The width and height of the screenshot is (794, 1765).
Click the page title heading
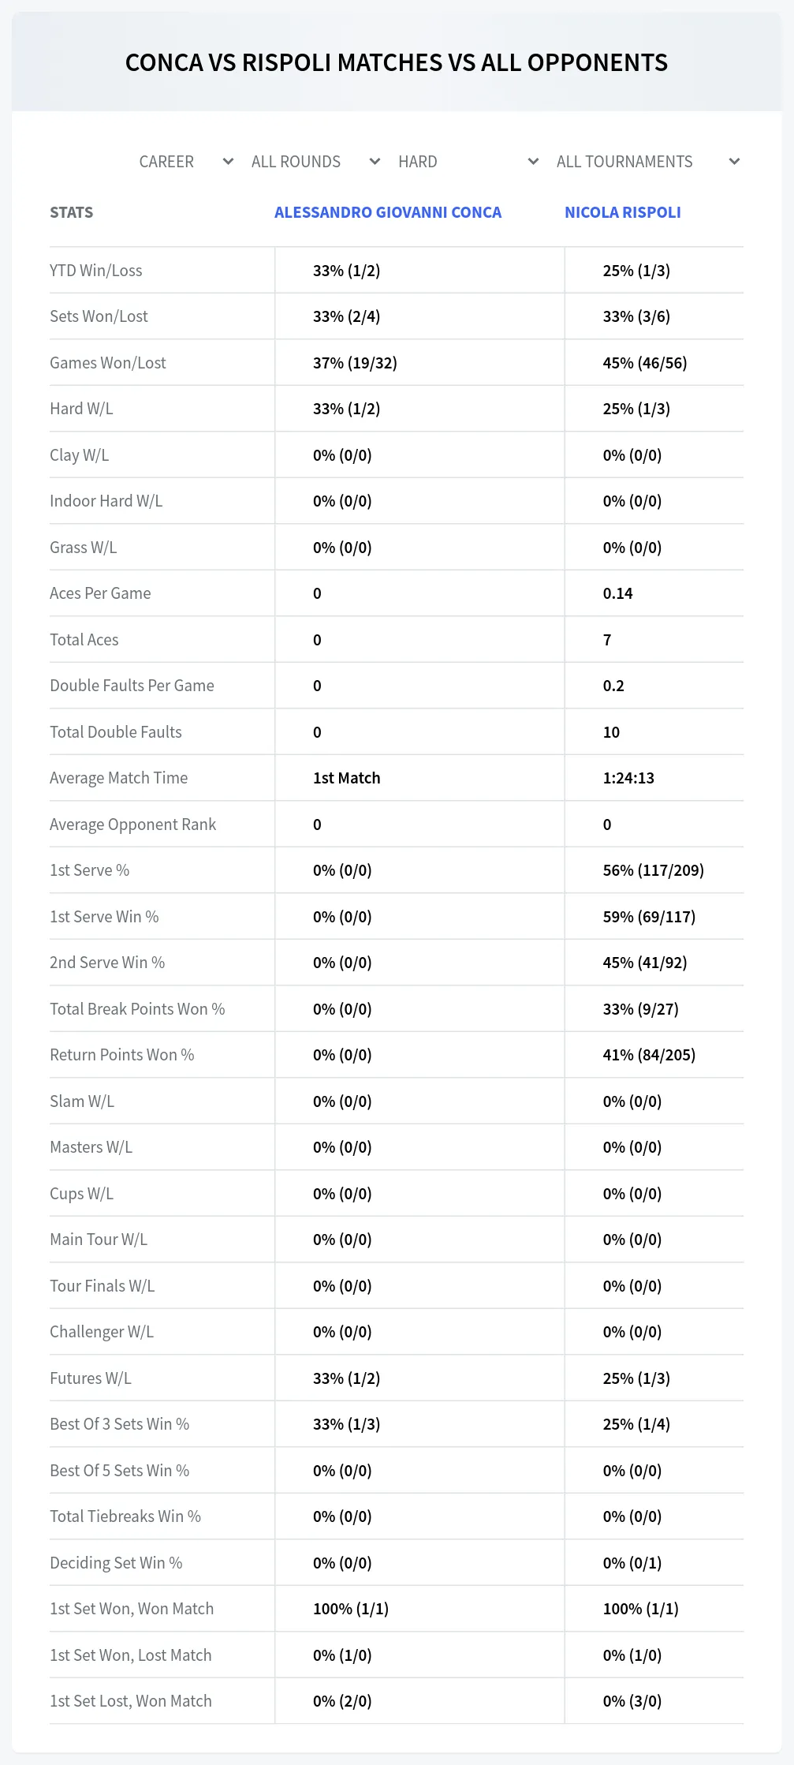(x=397, y=62)
